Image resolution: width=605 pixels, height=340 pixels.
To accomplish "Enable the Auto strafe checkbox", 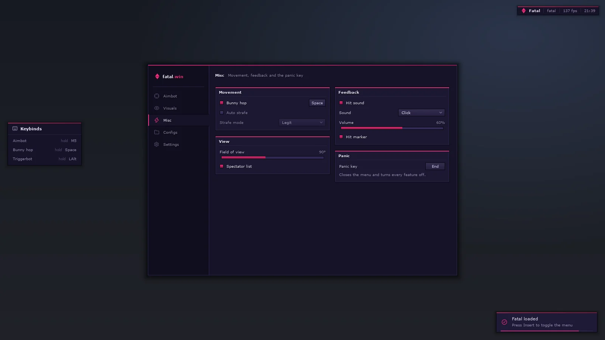I will (x=222, y=113).
